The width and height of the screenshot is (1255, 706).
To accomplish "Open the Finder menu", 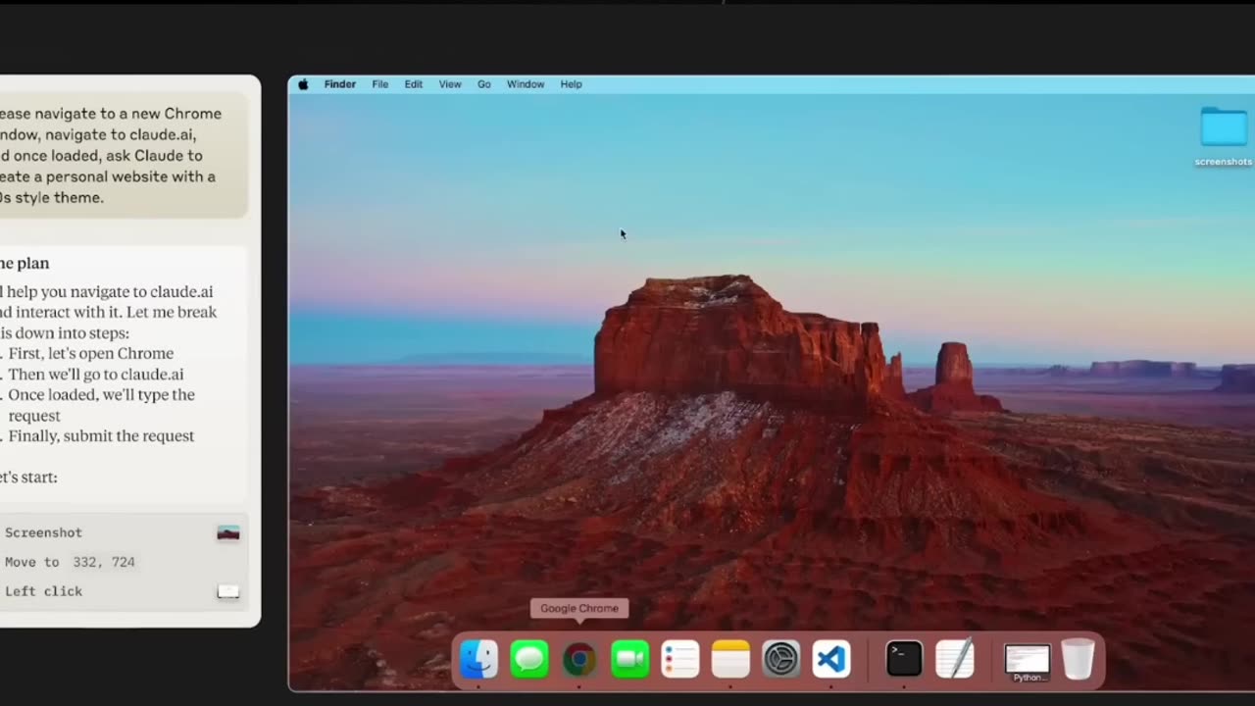I will [x=340, y=84].
